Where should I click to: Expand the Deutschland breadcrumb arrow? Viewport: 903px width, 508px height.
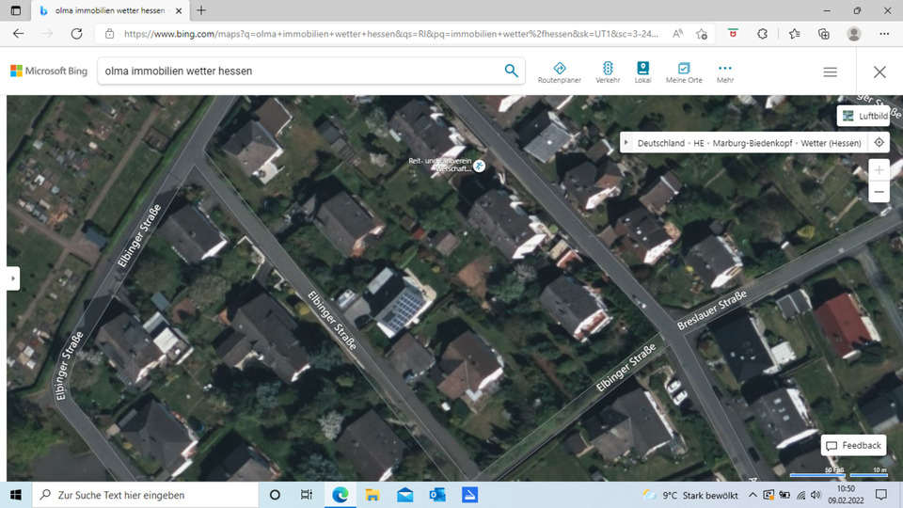(627, 143)
